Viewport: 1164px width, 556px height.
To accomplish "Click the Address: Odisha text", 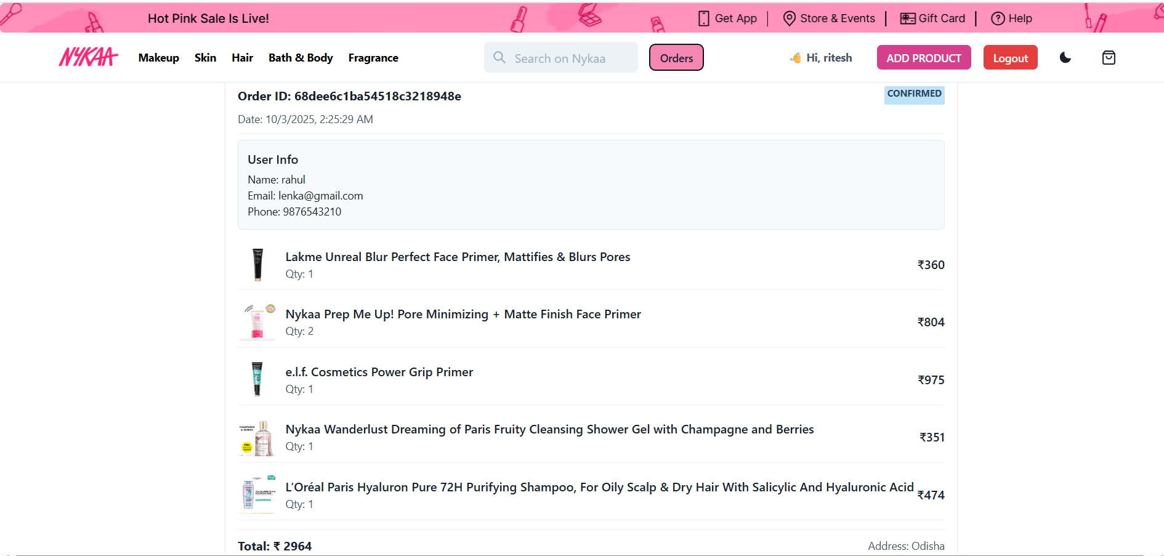I will (x=906, y=546).
